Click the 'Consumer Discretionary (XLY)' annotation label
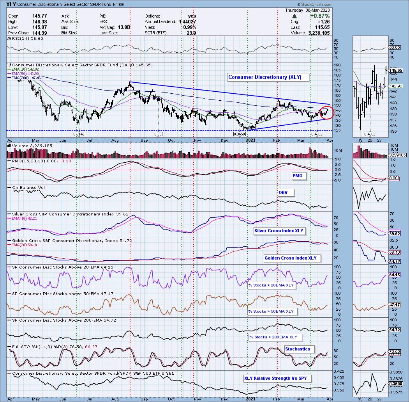 click(x=268, y=77)
